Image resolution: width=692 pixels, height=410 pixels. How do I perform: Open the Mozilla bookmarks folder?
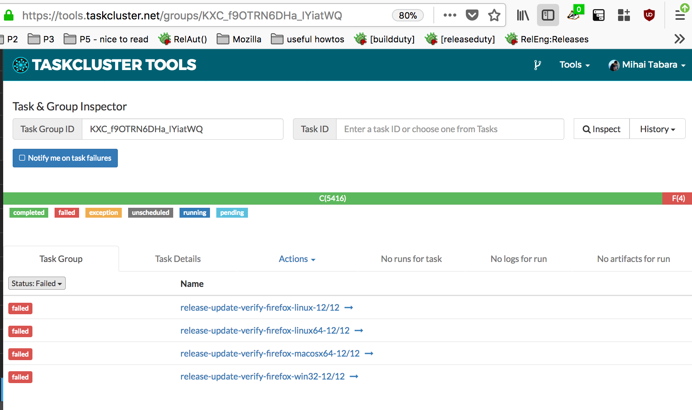(x=239, y=39)
